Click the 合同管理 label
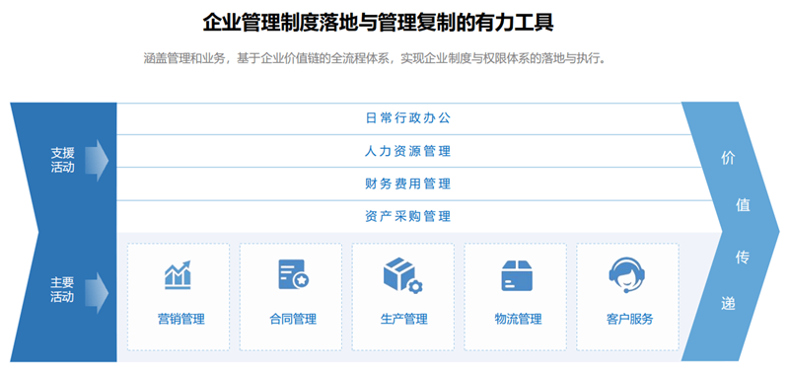 tap(293, 319)
